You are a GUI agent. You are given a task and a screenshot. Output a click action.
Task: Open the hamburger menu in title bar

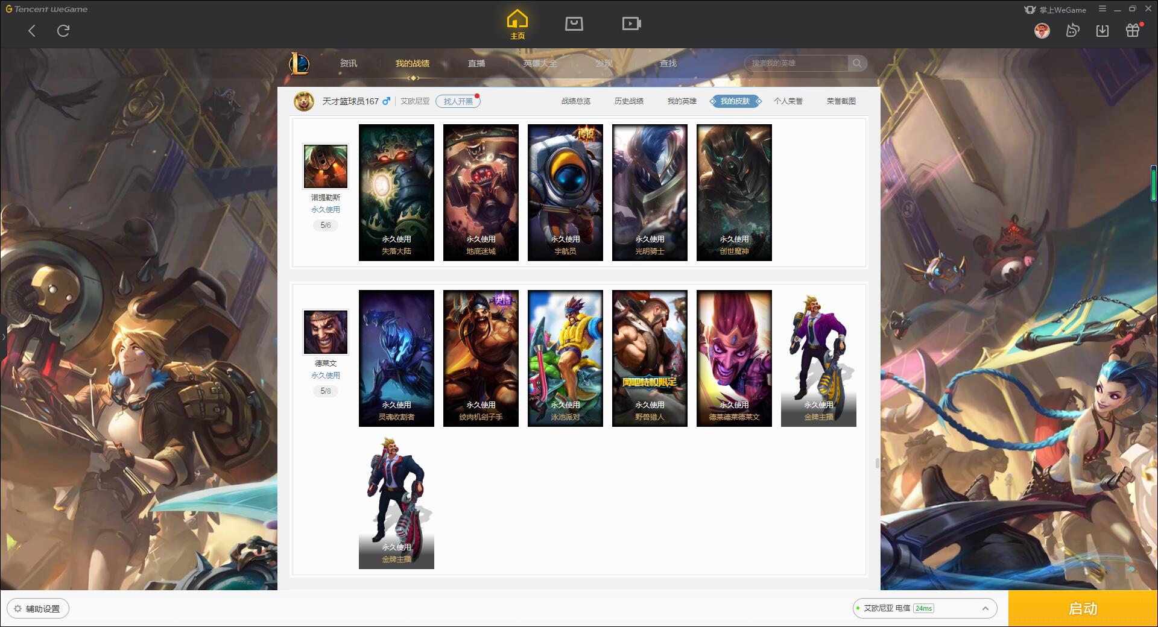point(1103,9)
